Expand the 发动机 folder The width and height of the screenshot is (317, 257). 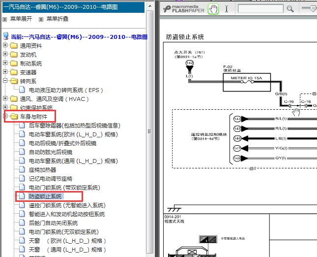pyautogui.click(x=5, y=54)
